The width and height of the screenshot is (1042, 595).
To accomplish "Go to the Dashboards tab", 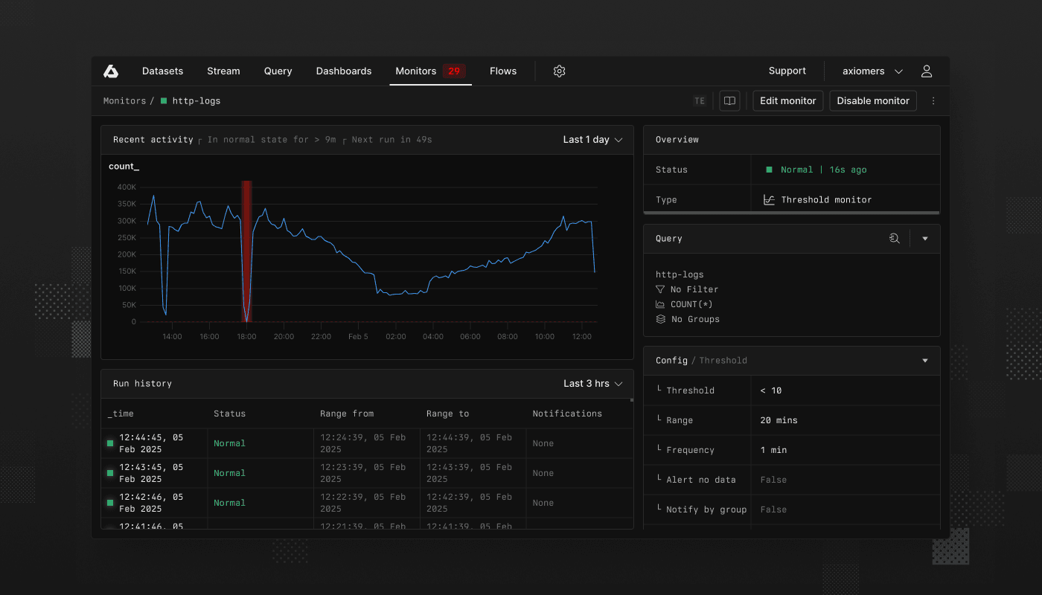I will (344, 71).
